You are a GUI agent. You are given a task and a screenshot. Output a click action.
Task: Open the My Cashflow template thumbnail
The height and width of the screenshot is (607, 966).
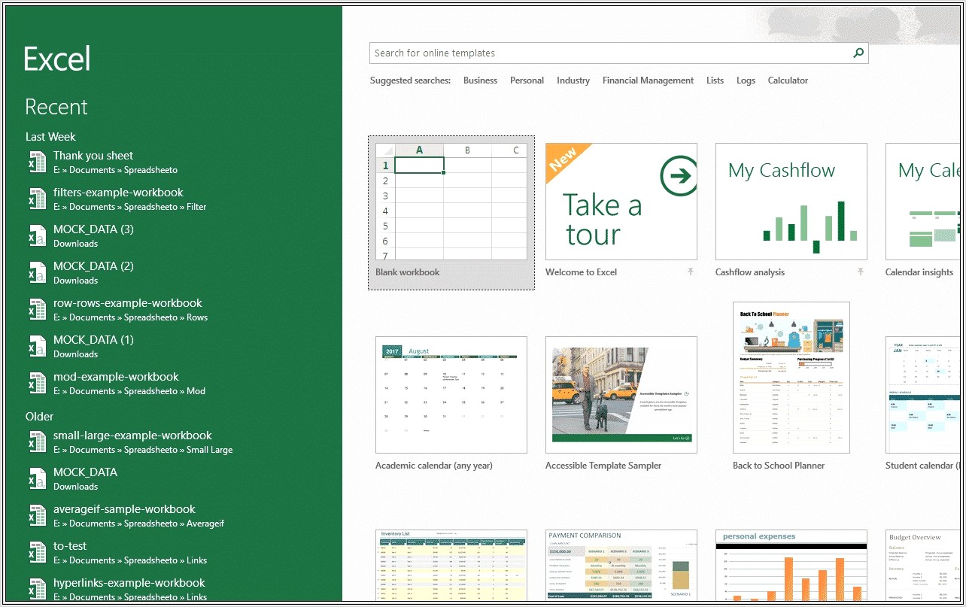(x=791, y=202)
